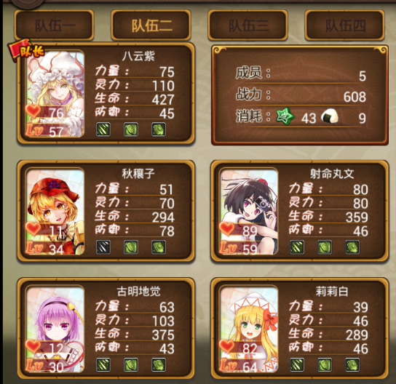Click 莉莉白's first skill slot icon
Viewport: 396px width, 384px height.
[297, 365]
